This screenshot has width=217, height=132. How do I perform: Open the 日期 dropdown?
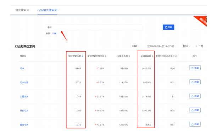click(x=135, y=46)
